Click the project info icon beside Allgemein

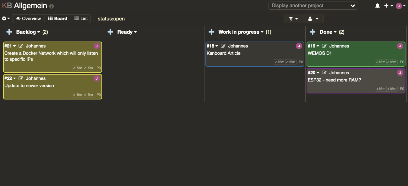click(52, 6)
